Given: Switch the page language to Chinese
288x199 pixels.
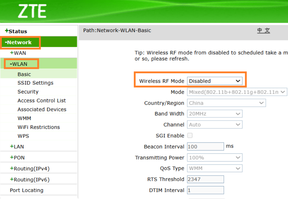Looking at the screenshot, I should point(263,30).
